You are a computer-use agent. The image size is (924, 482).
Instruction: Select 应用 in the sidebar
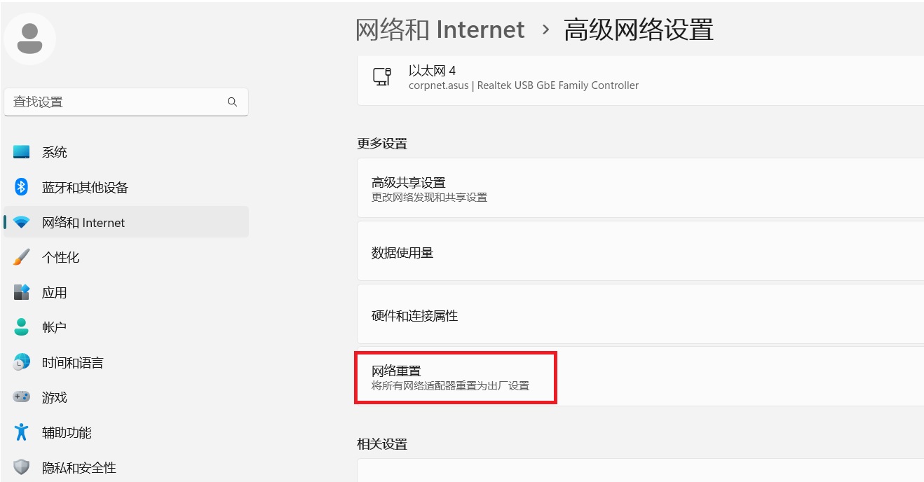click(55, 292)
